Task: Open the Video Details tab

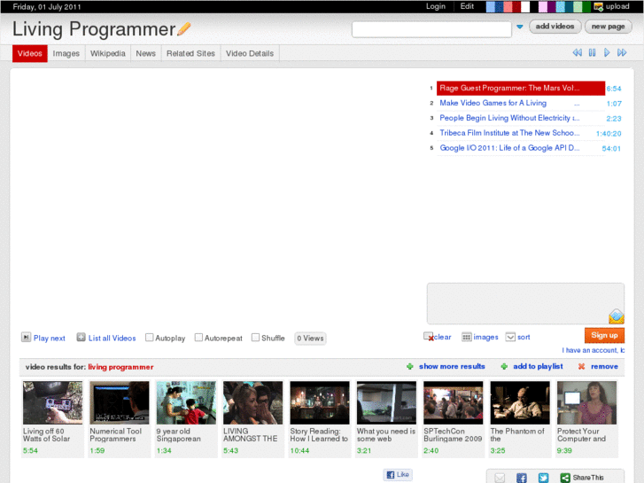Action: tap(249, 53)
